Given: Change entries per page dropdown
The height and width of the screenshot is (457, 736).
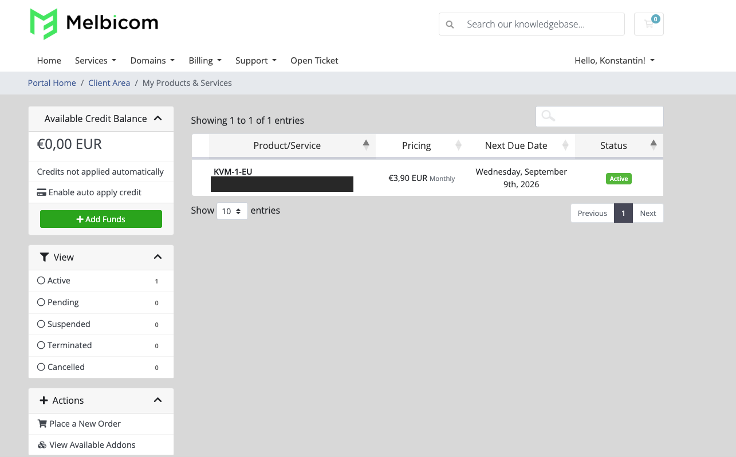Looking at the screenshot, I should pyautogui.click(x=232, y=211).
